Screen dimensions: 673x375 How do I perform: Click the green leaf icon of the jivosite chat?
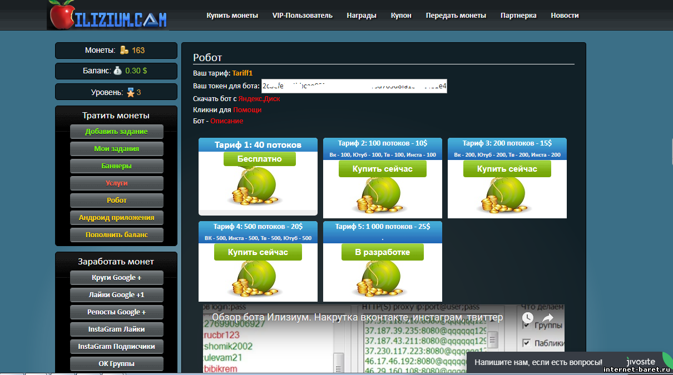tap(667, 359)
